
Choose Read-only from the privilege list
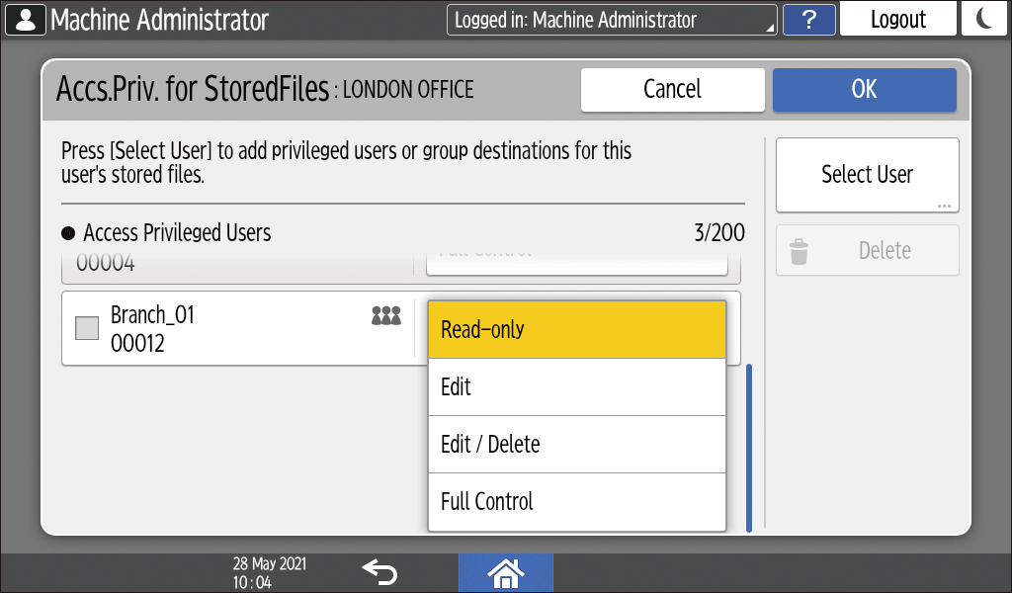click(x=576, y=329)
